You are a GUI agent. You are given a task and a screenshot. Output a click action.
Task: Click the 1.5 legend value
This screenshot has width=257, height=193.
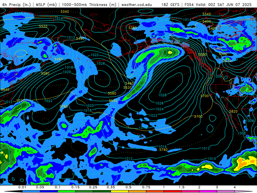[182, 187]
